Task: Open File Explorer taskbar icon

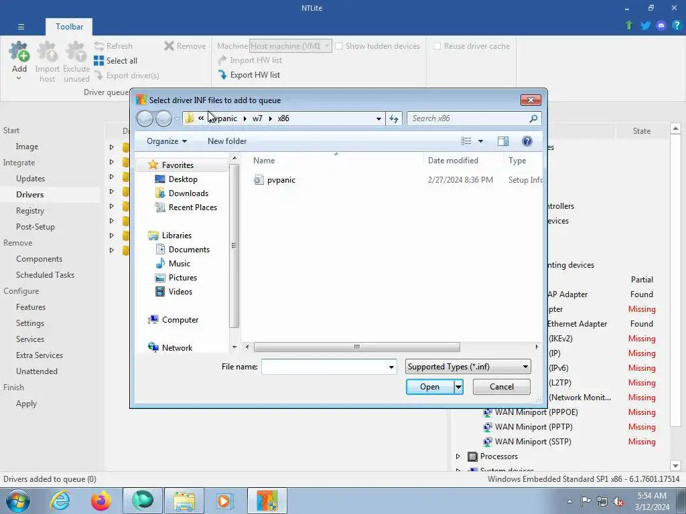Action: pyautogui.click(x=184, y=501)
